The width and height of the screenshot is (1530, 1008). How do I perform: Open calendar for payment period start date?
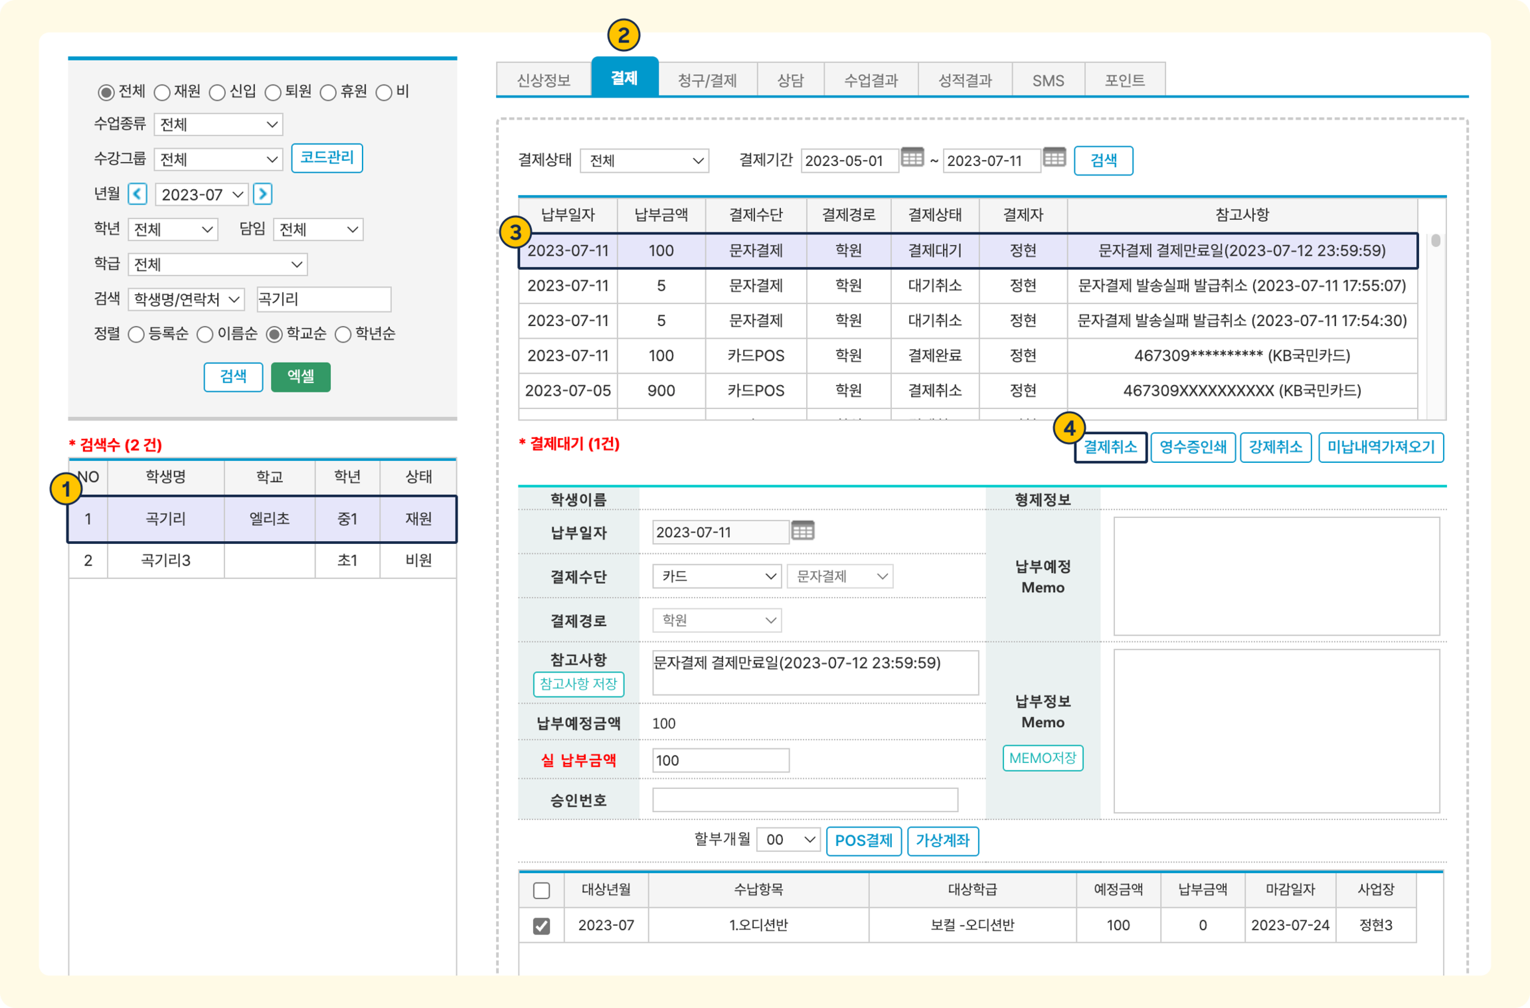point(911,157)
